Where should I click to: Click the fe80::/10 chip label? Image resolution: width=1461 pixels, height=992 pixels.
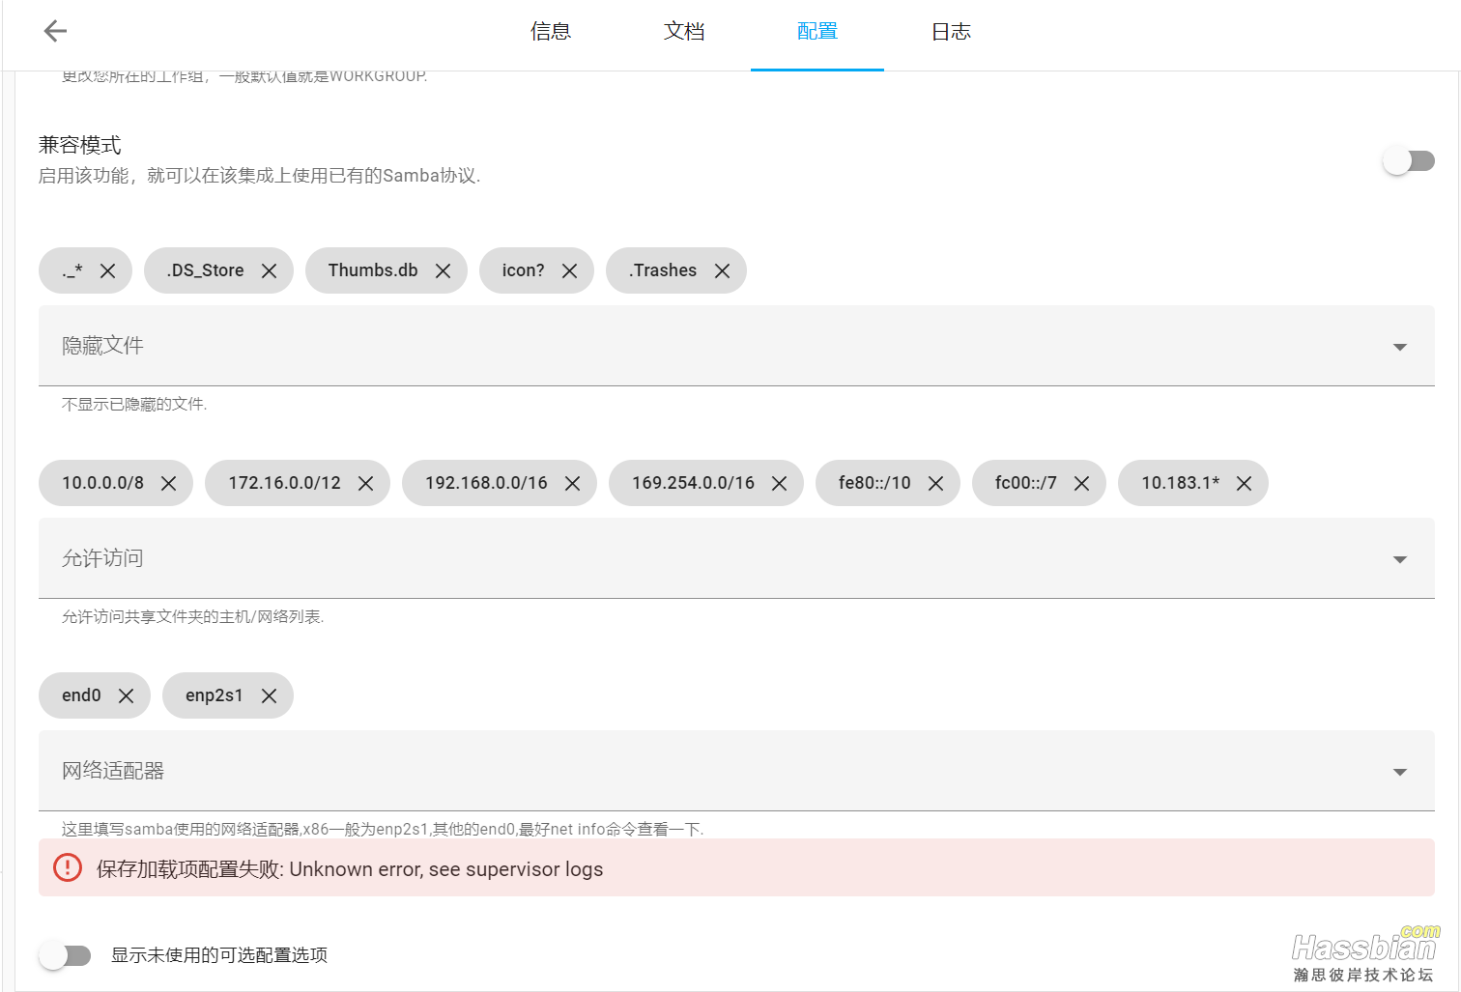[874, 483]
